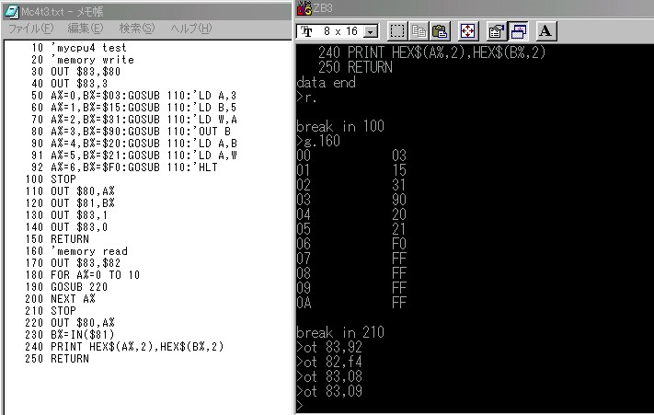Click line '150 RETURN' in Notepad
Screen dimensions: 654x415
coord(57,239)
